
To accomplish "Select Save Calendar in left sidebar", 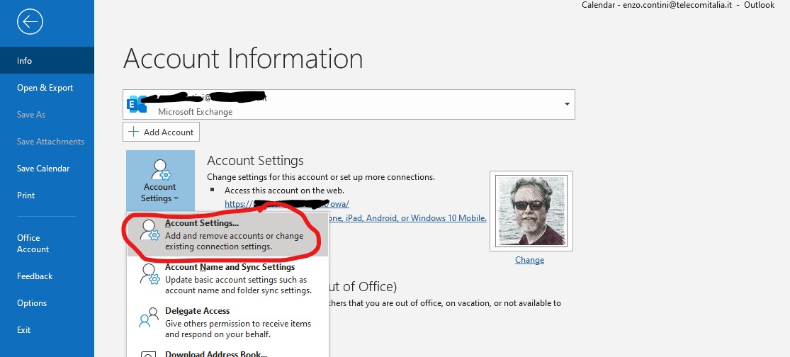I will [43, 169].
